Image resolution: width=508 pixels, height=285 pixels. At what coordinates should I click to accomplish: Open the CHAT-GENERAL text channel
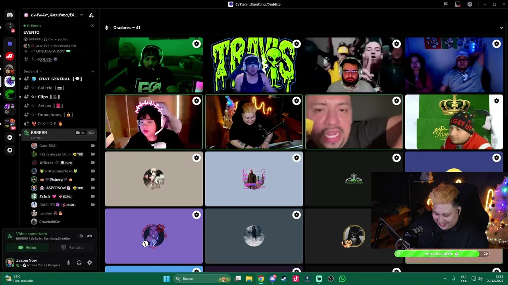(59, 79)
